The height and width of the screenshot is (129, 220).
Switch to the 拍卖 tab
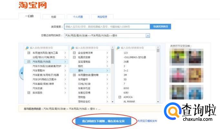[x=54, y=17]
